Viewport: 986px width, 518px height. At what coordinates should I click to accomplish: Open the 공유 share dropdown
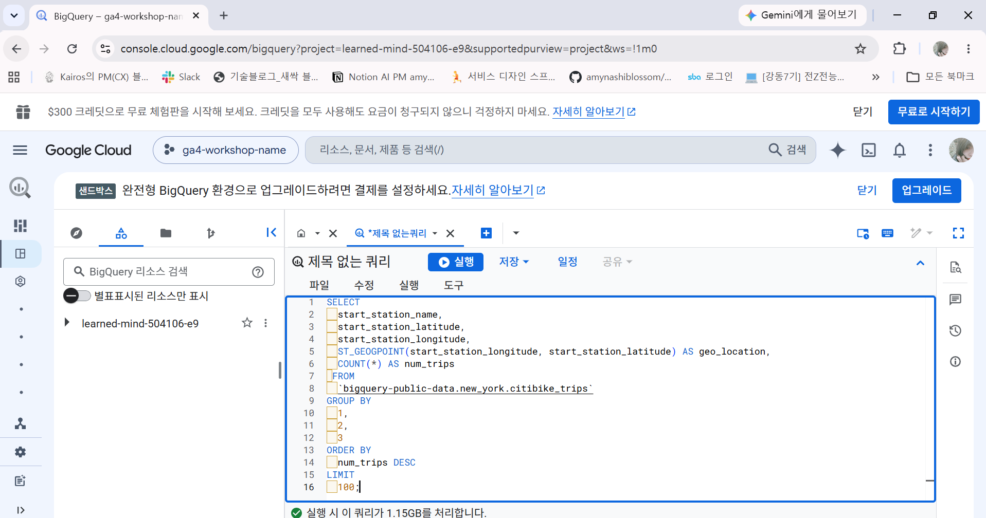point(617,262)
